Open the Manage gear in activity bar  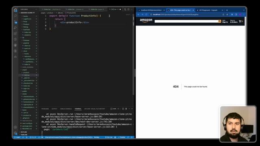click(x=15, y=133)
